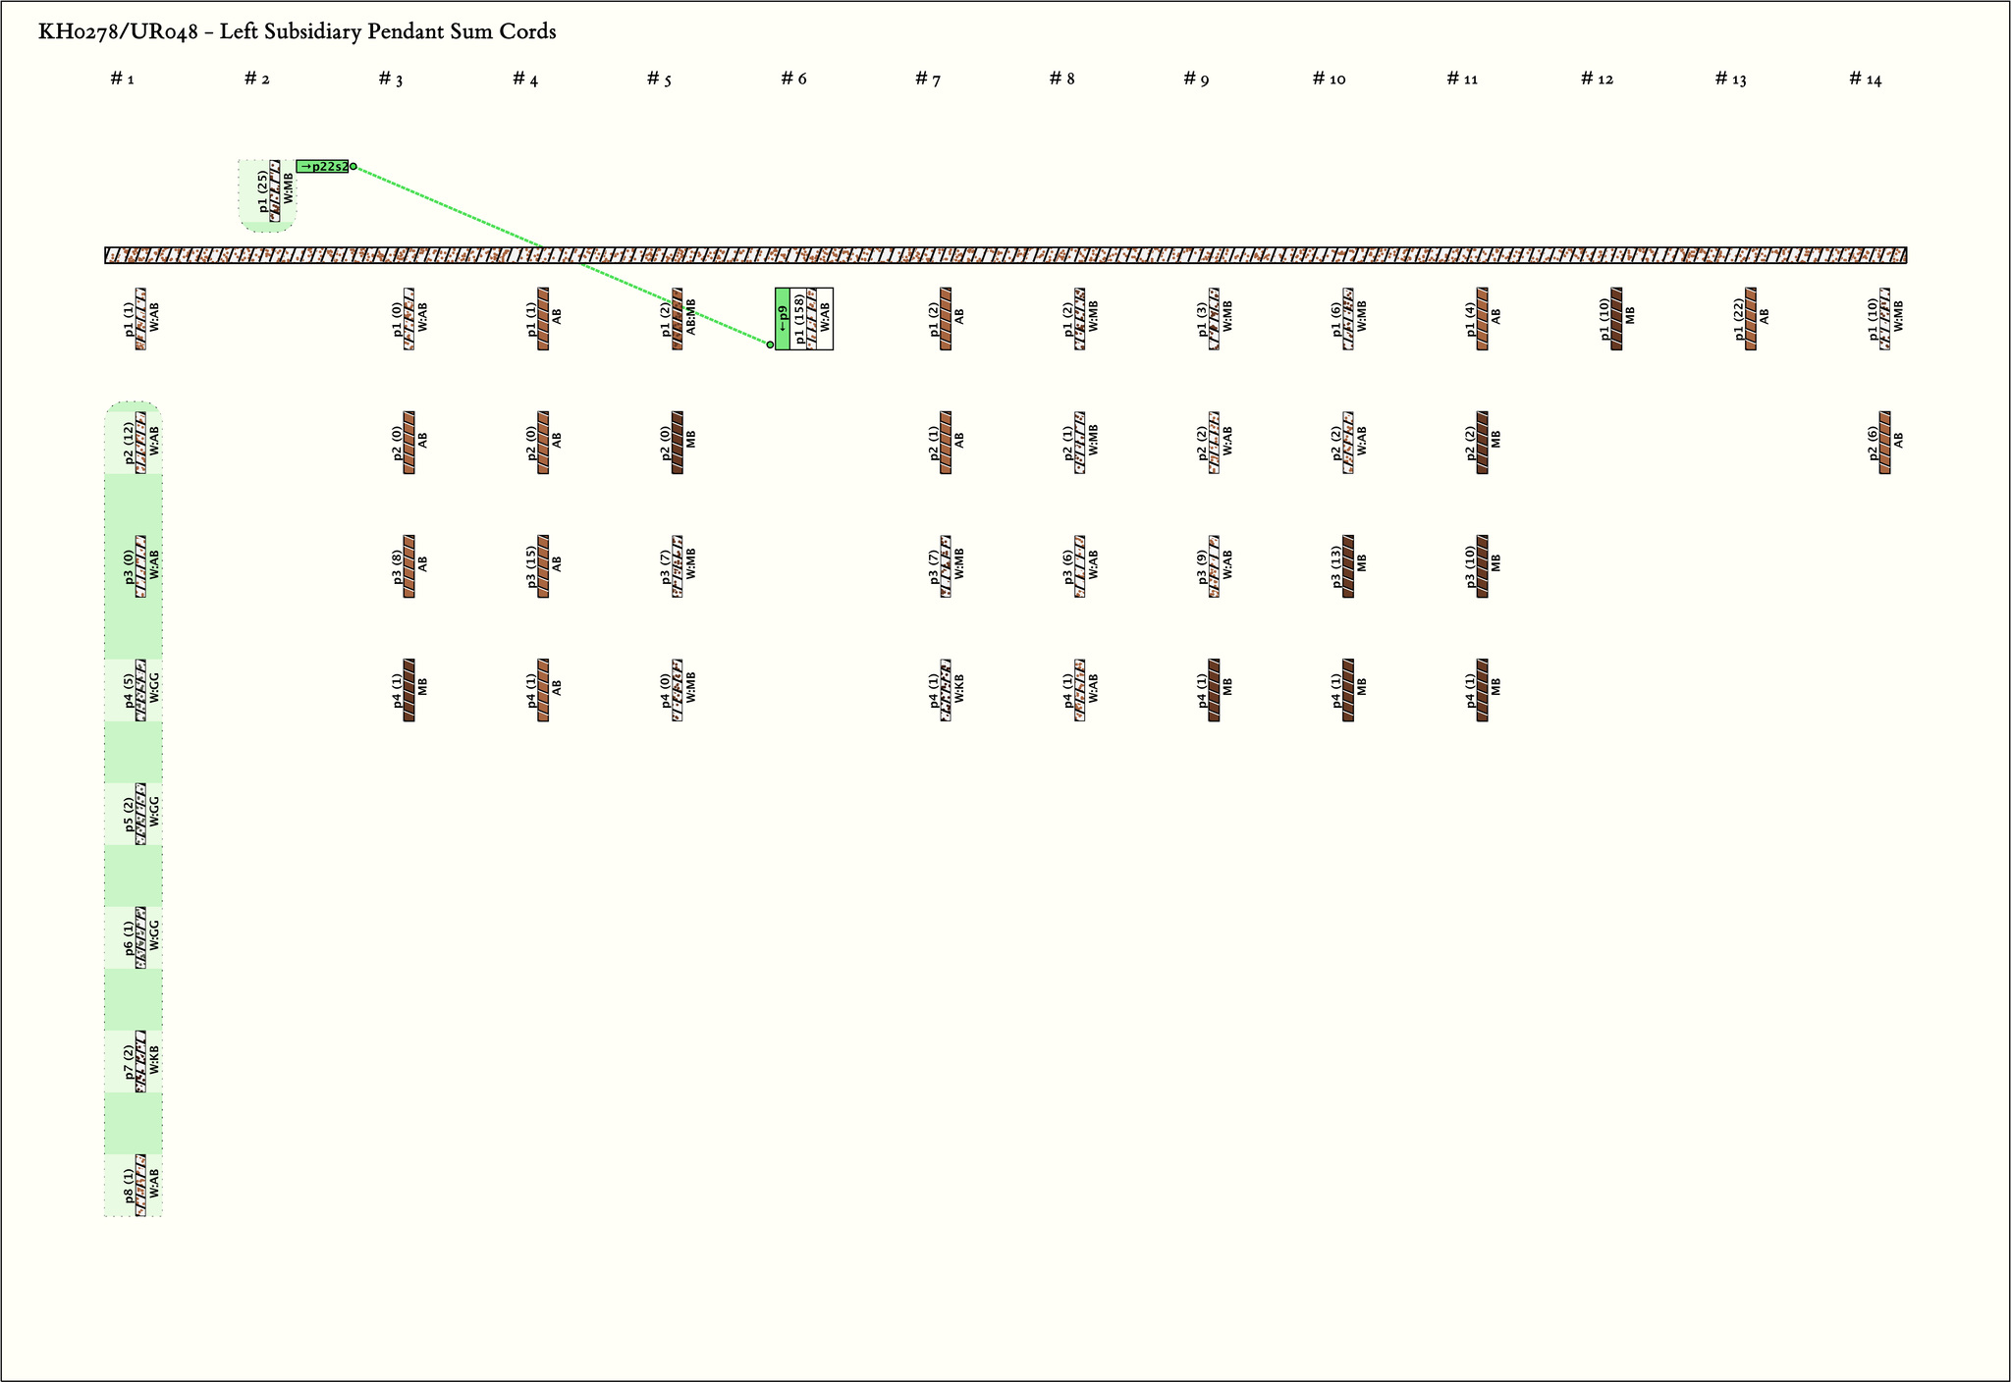Click p4 (1) W:KB cord in column 7
The height and width of the screenshot is (1382, 2011).
coord(946,690)
